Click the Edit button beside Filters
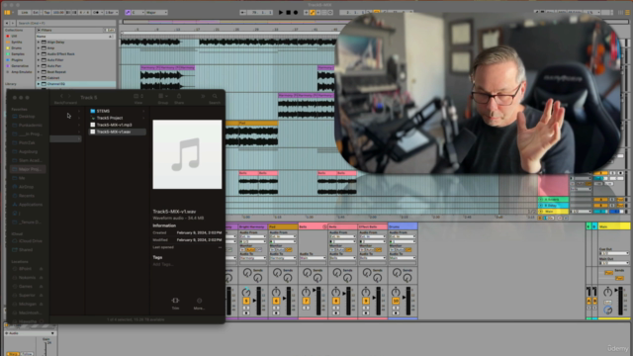This screenshot has height=356, width=633. coord(110,30)
